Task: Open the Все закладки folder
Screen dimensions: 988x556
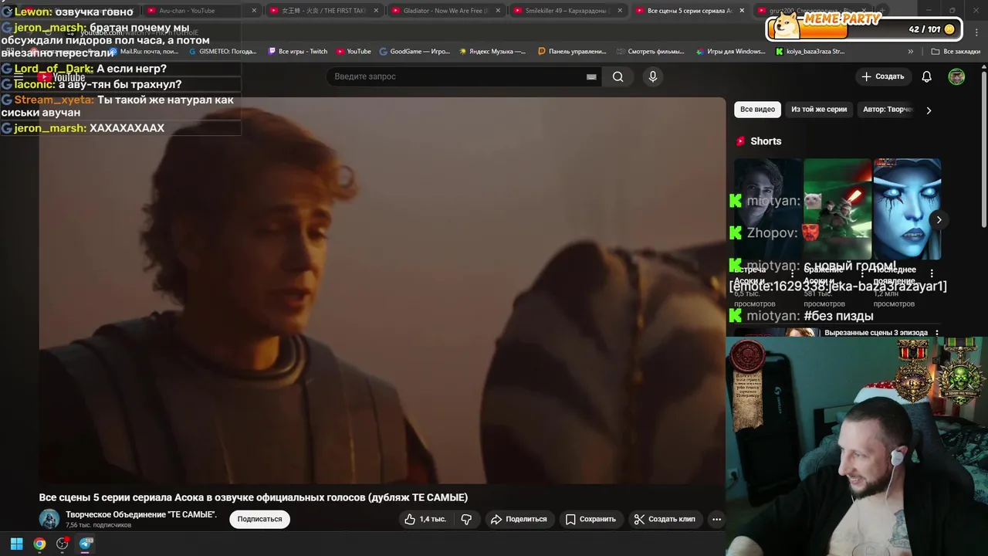Action: pyautogui.click(x=956, y=52)
